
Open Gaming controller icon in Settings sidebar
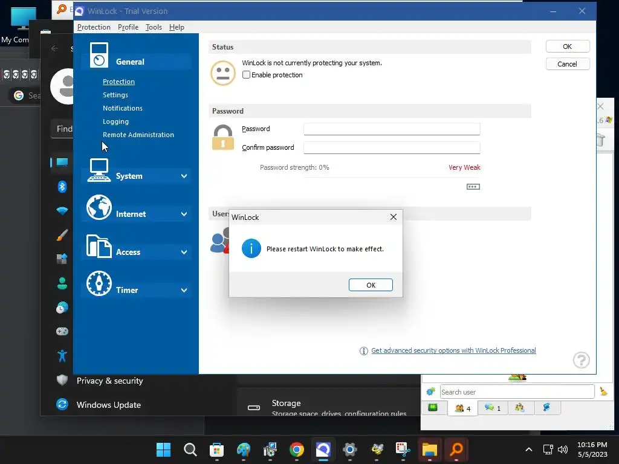[x=62, y=332]
